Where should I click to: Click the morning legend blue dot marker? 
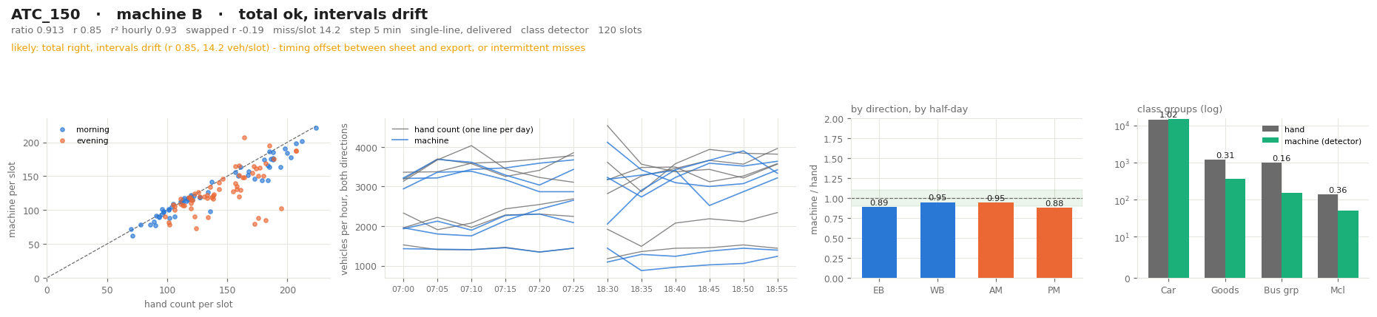pyautogui.click(x=62, y=130)
